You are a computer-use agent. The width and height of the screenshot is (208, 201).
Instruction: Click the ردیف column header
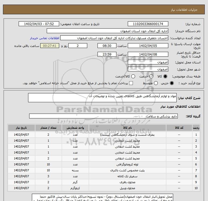(196, 128)
